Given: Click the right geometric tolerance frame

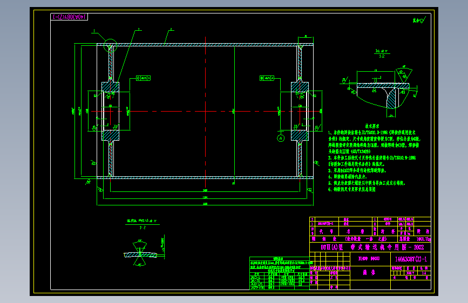Looking at the screenshot, I should [x=267, y=78].
